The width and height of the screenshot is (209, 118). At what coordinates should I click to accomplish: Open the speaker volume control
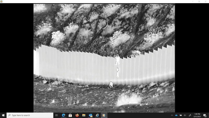coord(185,115)
